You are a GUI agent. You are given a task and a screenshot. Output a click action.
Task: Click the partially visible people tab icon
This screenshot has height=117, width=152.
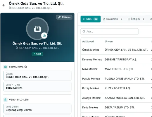coord(151,19)
